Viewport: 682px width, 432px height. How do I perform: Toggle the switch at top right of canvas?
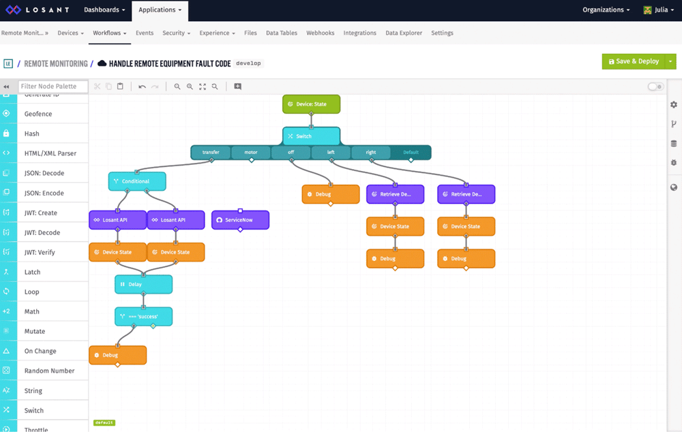655,87
